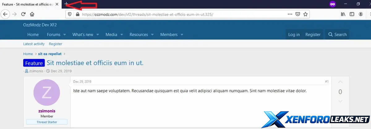Toggle the sidebar view icon
371x129 pixels.
coord(352,14)
